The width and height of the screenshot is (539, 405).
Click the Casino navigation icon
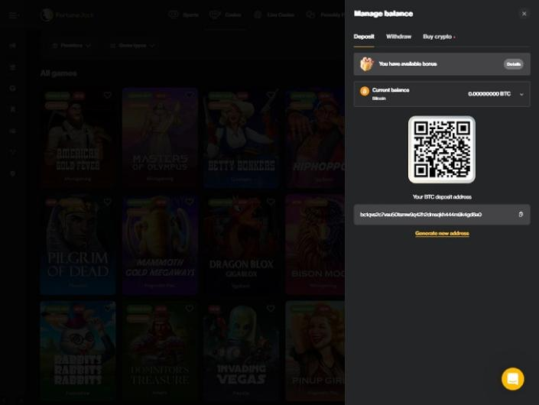215,15
